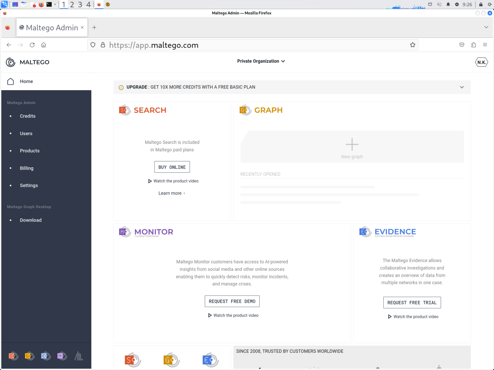The width and height of the screenshot is (494, 370).
Task: Click REQUEST FREE DEMO under Monitor
Action: pyautogui.click(x=232, y=301)
